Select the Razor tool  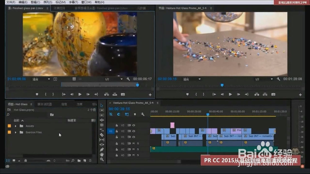[102, 135]
